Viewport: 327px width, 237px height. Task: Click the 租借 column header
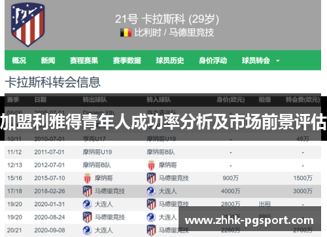pyautogui.click(x=265, y=100)
